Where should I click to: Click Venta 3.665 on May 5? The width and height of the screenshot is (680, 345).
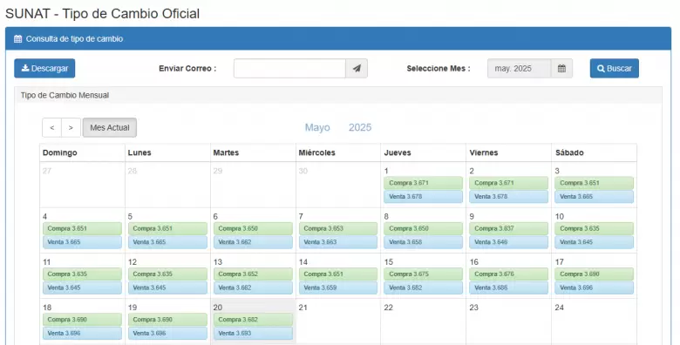pos(167,242)
